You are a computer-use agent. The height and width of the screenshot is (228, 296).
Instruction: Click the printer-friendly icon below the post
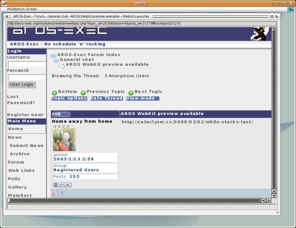click(61, 193)
